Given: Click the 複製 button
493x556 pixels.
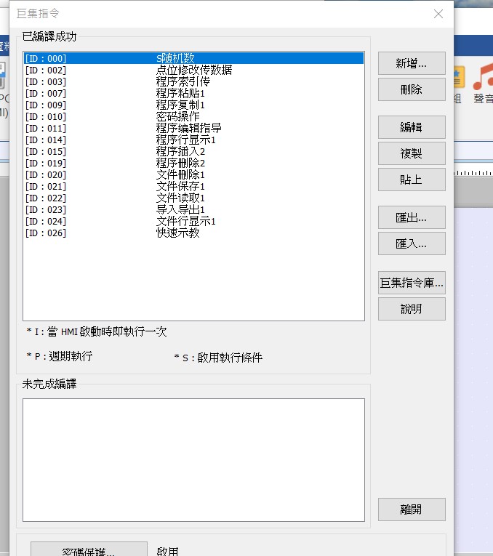Looking at the screenshot, I should 411,153.
